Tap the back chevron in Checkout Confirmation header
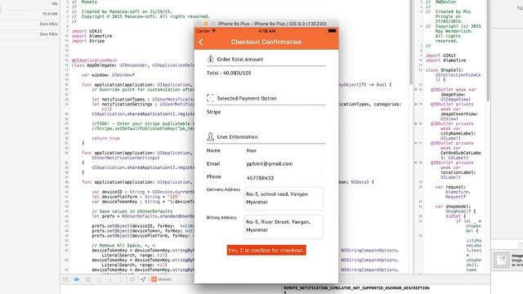The height and width of the screenshot is (294, 523). click(201, 42)
